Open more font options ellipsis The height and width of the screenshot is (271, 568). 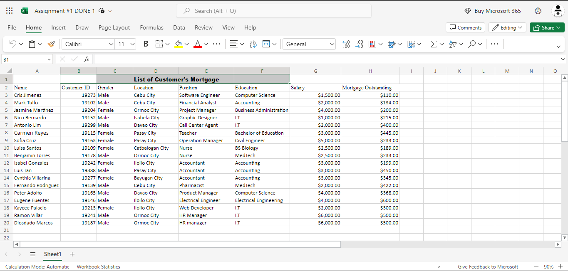[217, 44]
